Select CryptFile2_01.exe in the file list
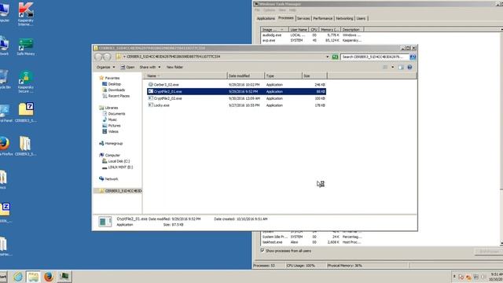Screen dimensions: 503x283 click(x=237, y=91)
